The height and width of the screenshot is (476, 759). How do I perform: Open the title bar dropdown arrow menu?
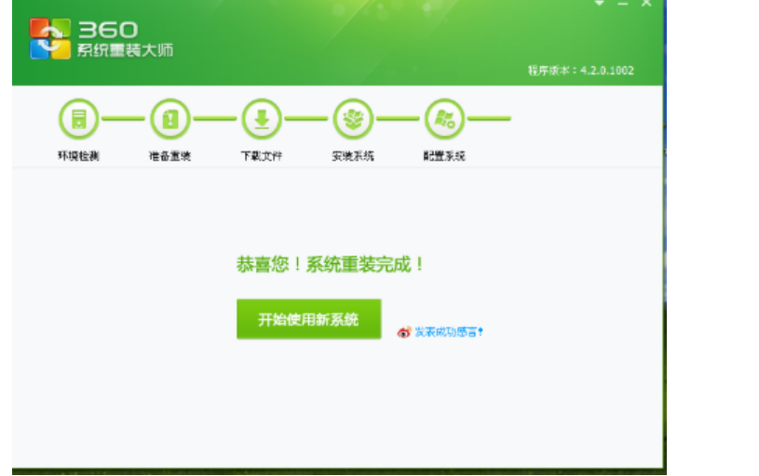pos(600,4)
